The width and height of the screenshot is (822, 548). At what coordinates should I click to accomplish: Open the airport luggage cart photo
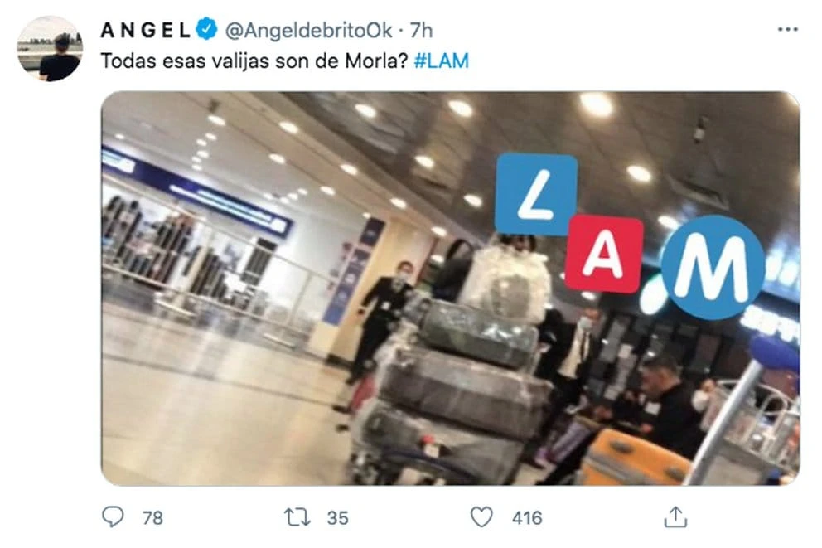(x=450, y=289)
